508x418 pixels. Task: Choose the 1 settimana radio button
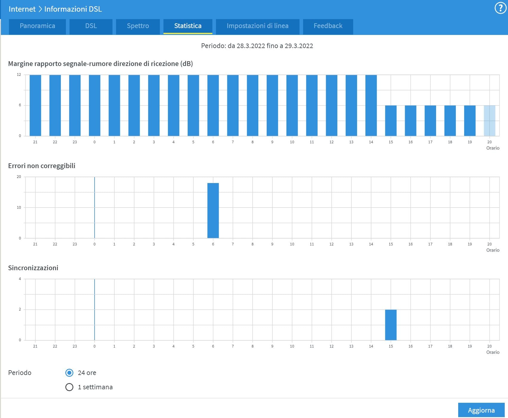[x=69, y=387]
